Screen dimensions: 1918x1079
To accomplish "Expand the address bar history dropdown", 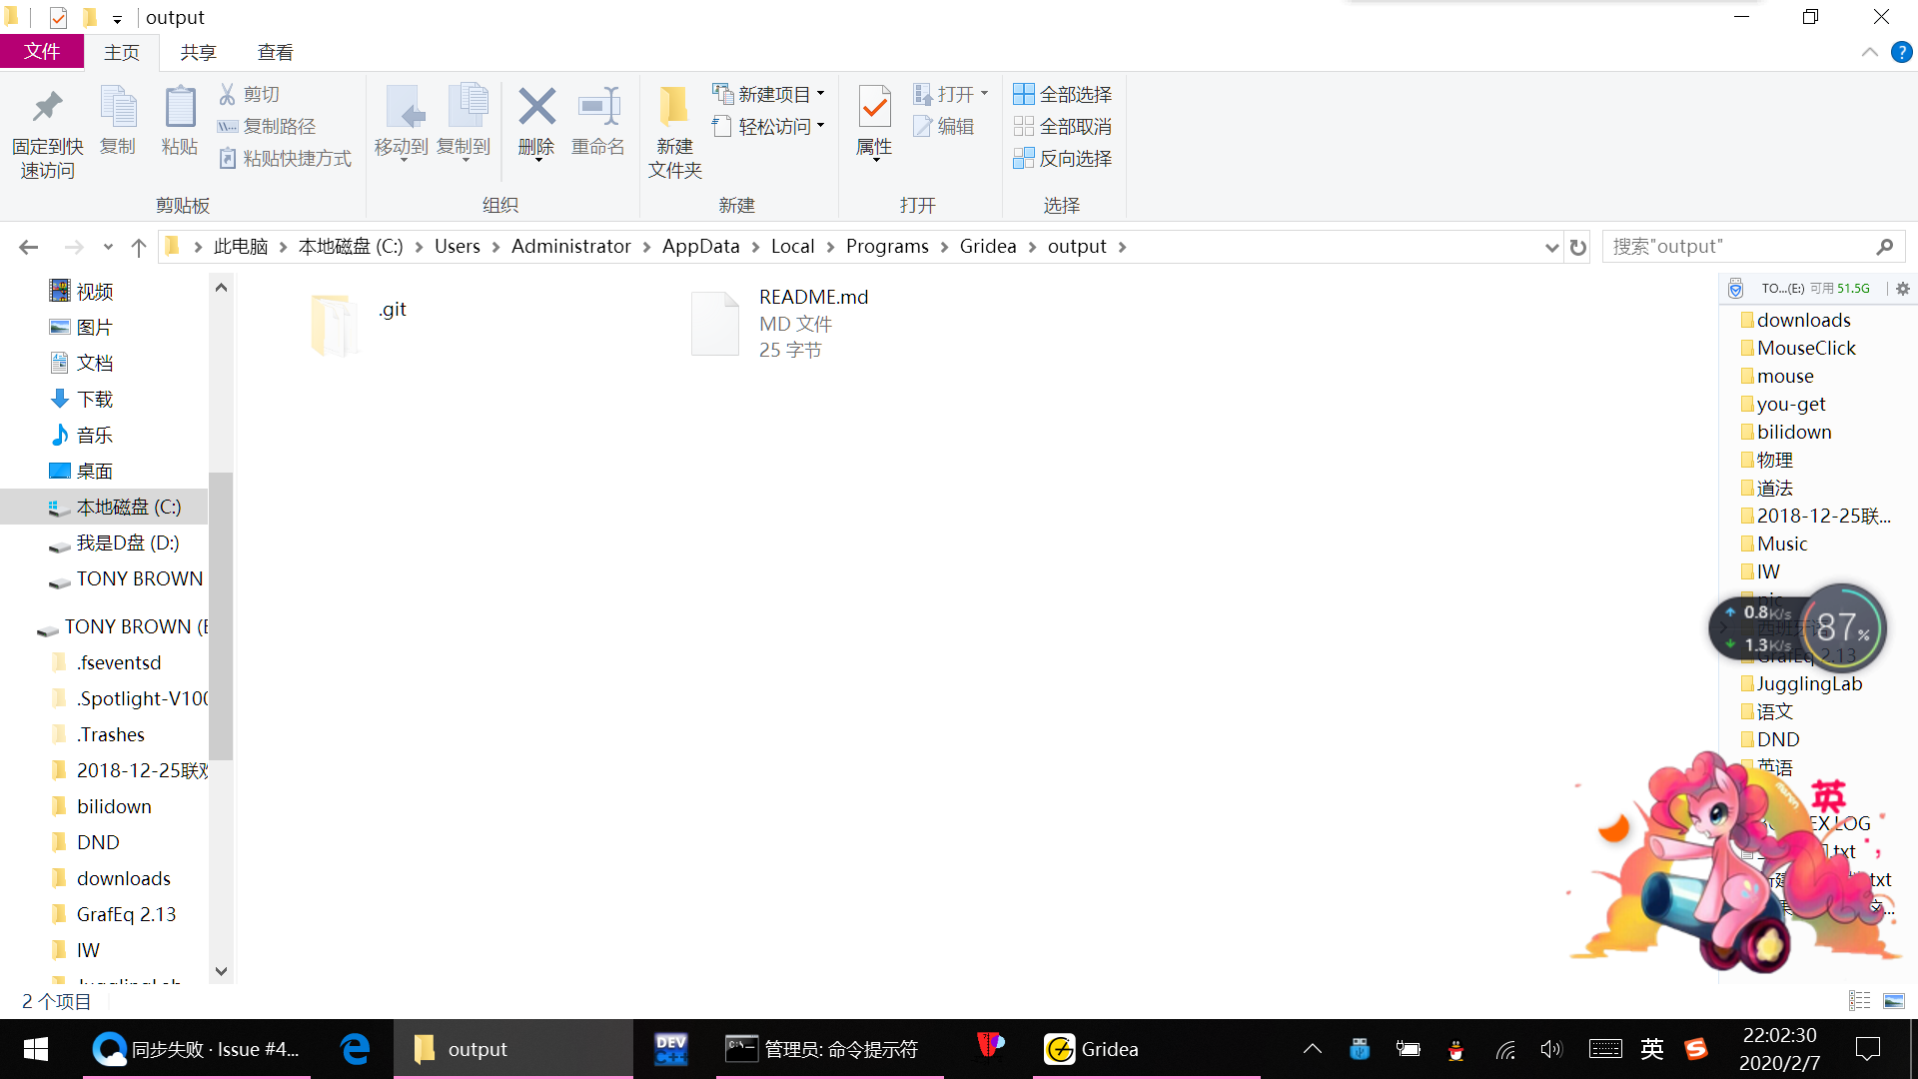I will coord(1550,246).
